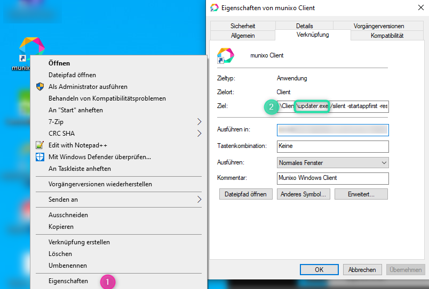429x289 pixels.
Task: Expand the CRC SHA submenu
Action: click(x=118, y=134)
